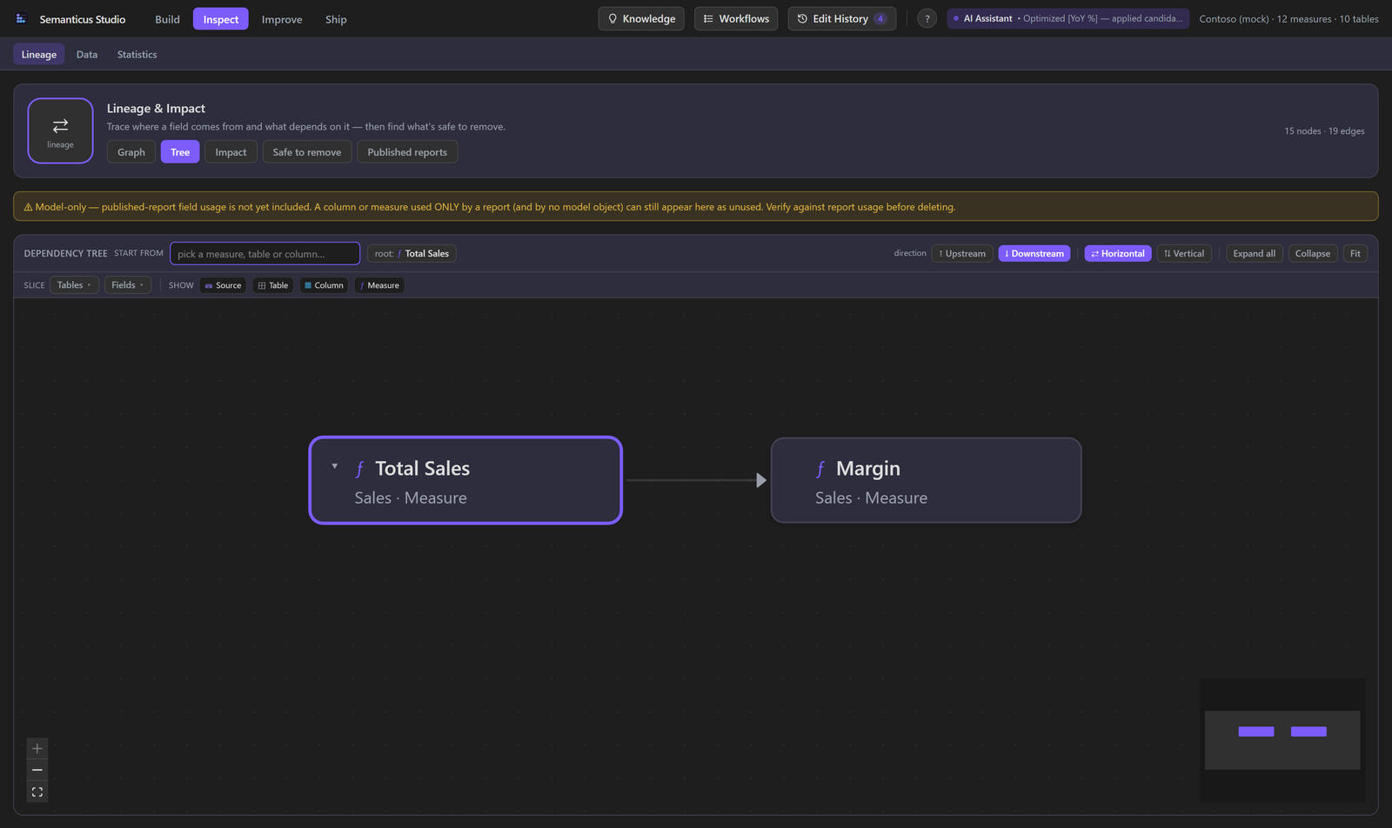Open the Knowledge panel
The image size is (1392, 828).
click(641, 18)
